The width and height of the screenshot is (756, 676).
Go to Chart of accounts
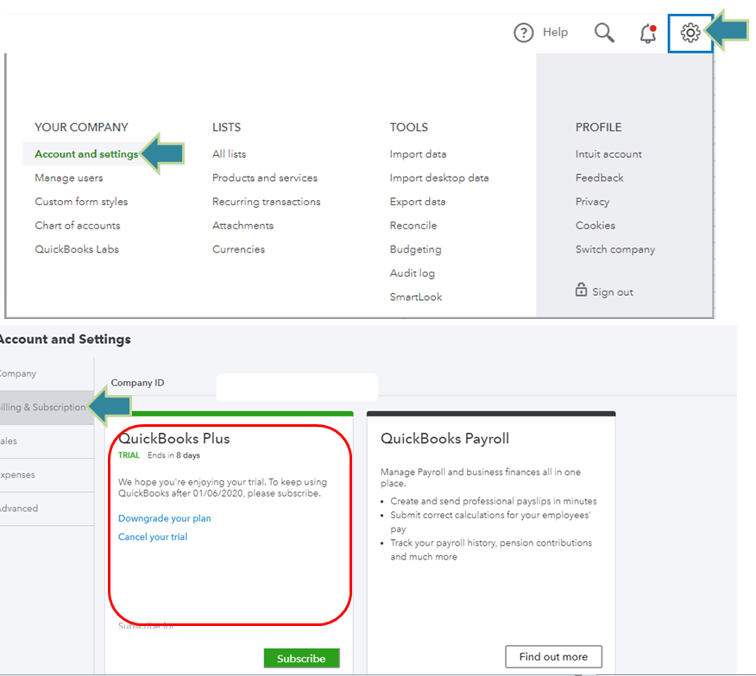click(78, 226)
